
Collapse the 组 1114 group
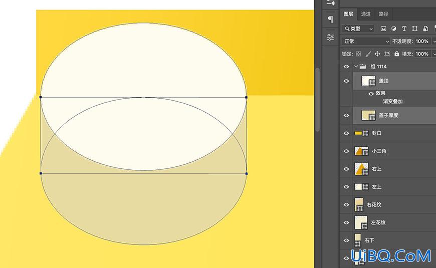click(356, 66)
